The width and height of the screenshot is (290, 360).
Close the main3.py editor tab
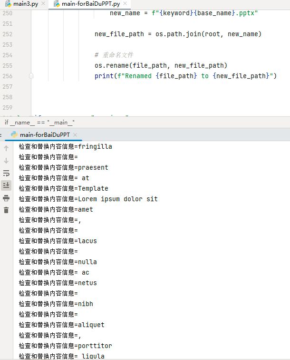coord(43,4)
